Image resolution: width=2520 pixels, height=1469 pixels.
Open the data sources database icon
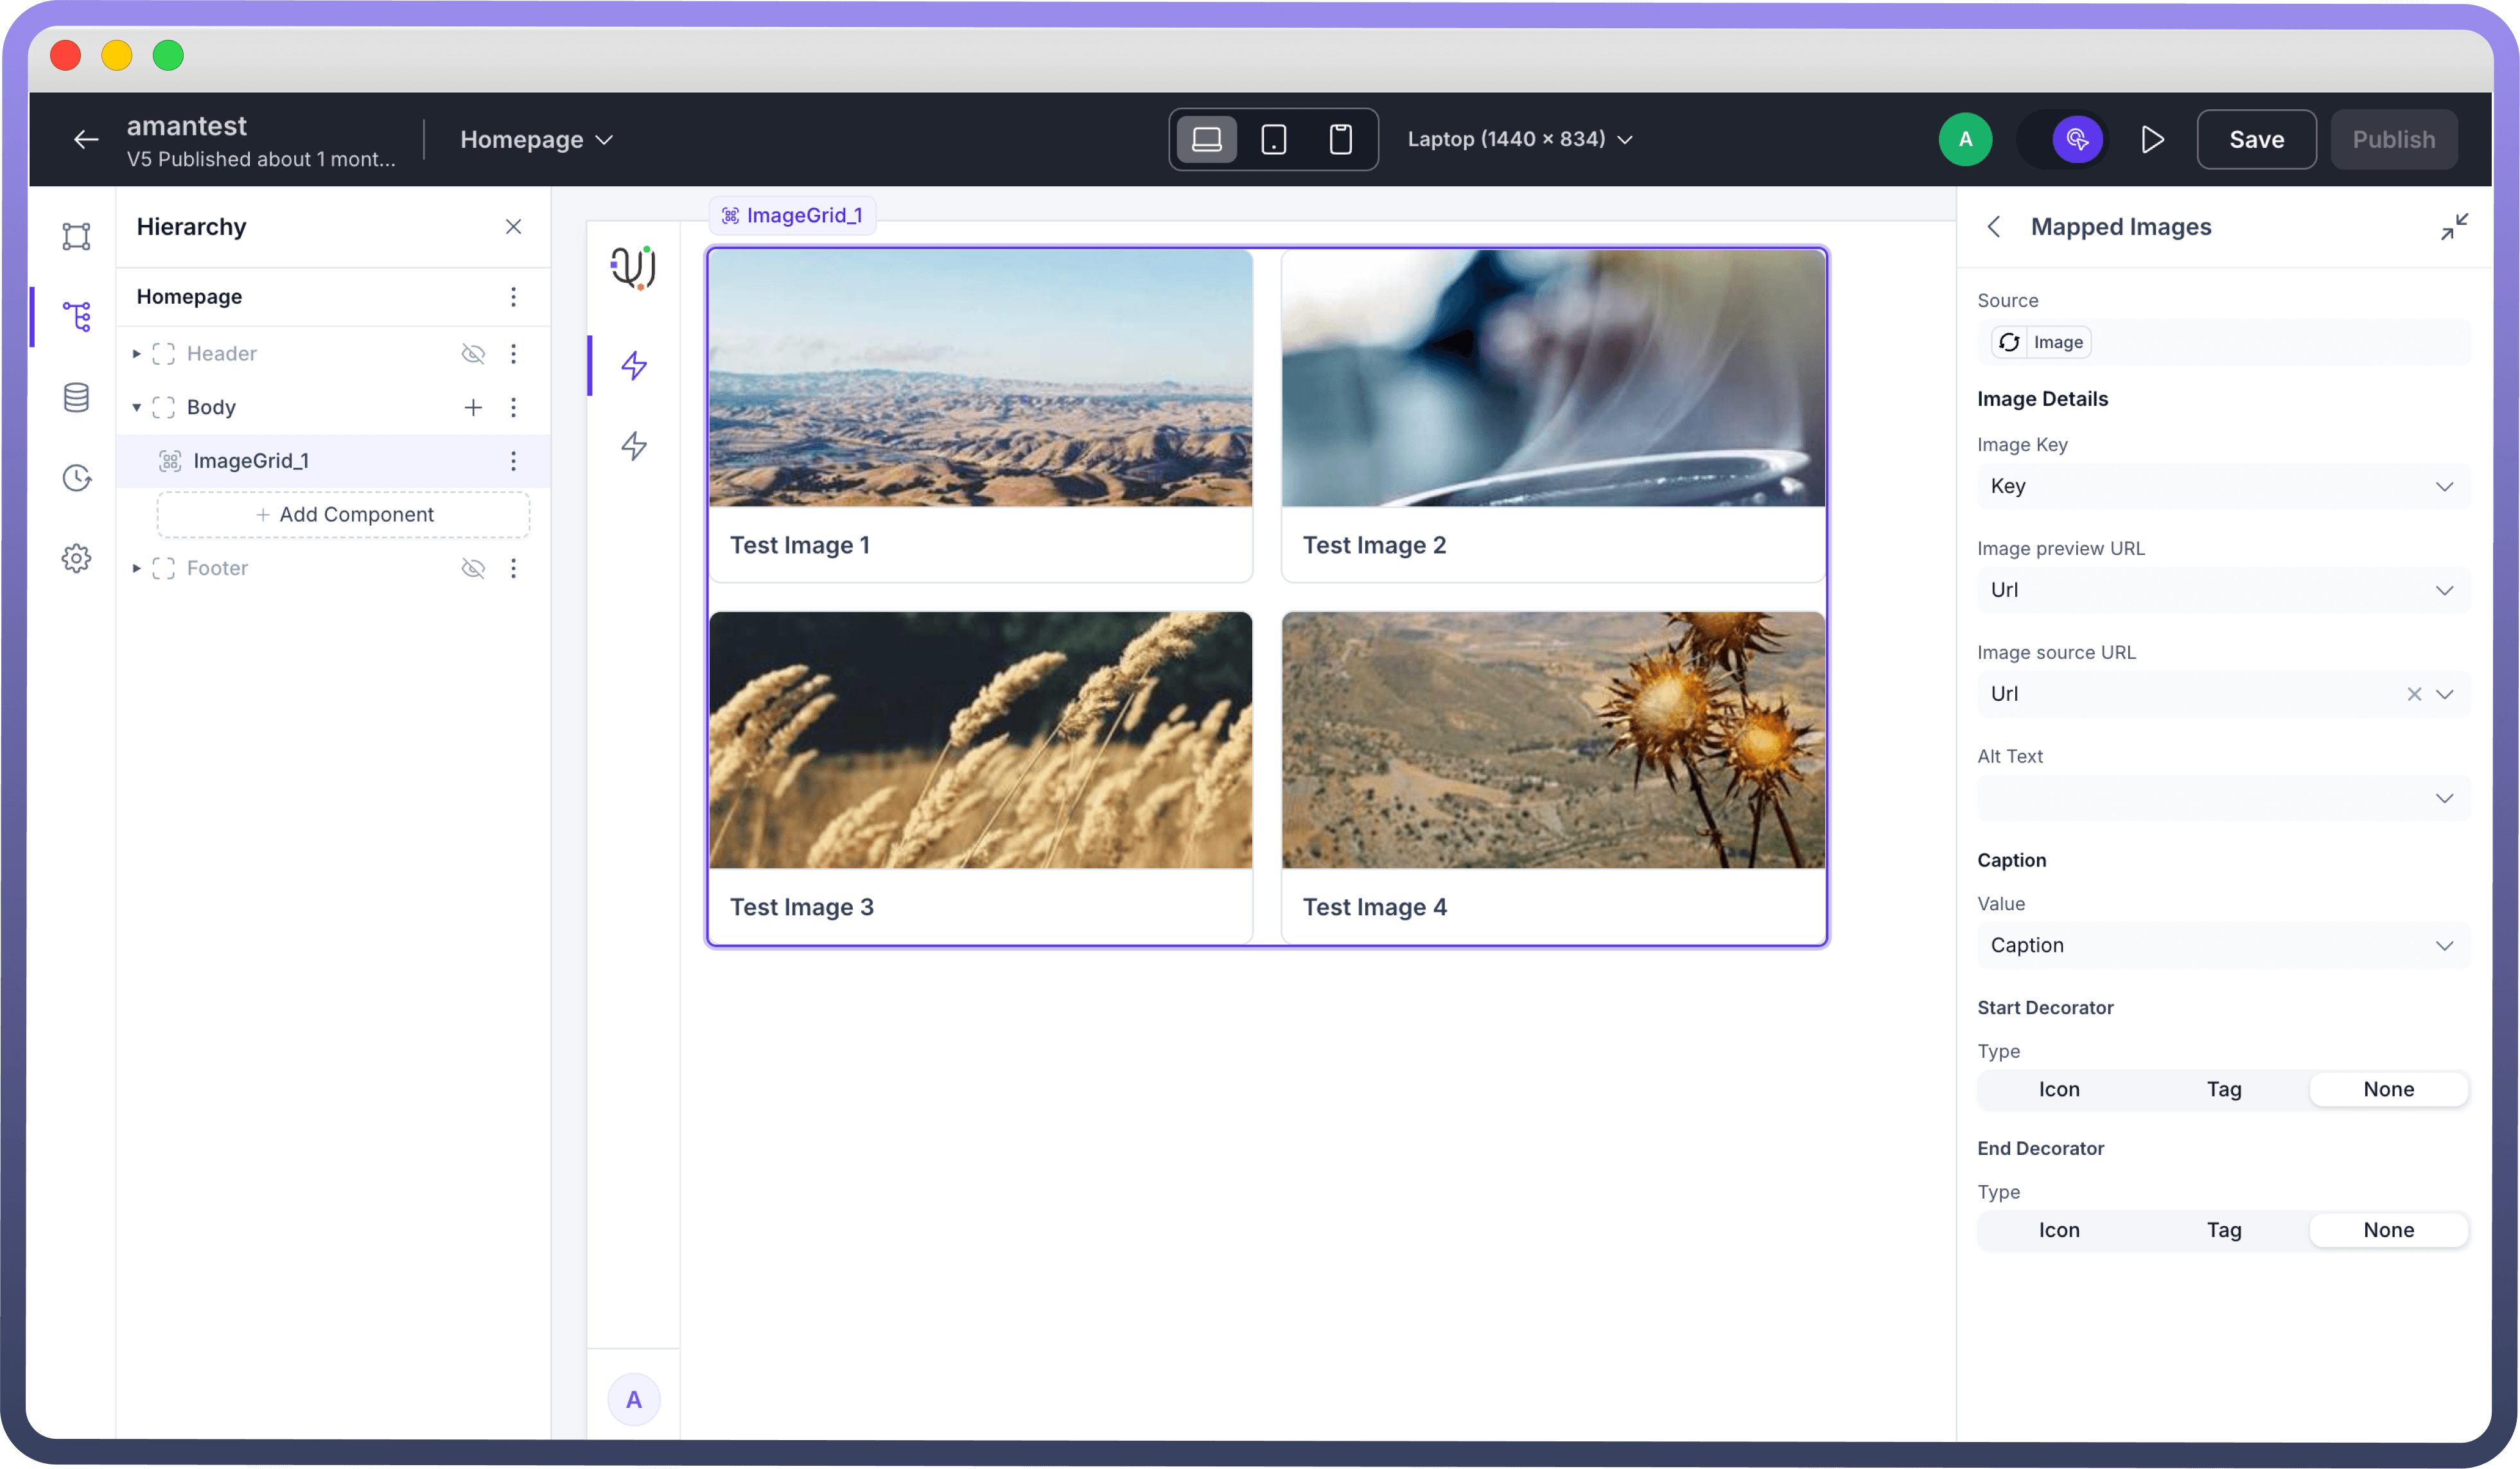76,398
